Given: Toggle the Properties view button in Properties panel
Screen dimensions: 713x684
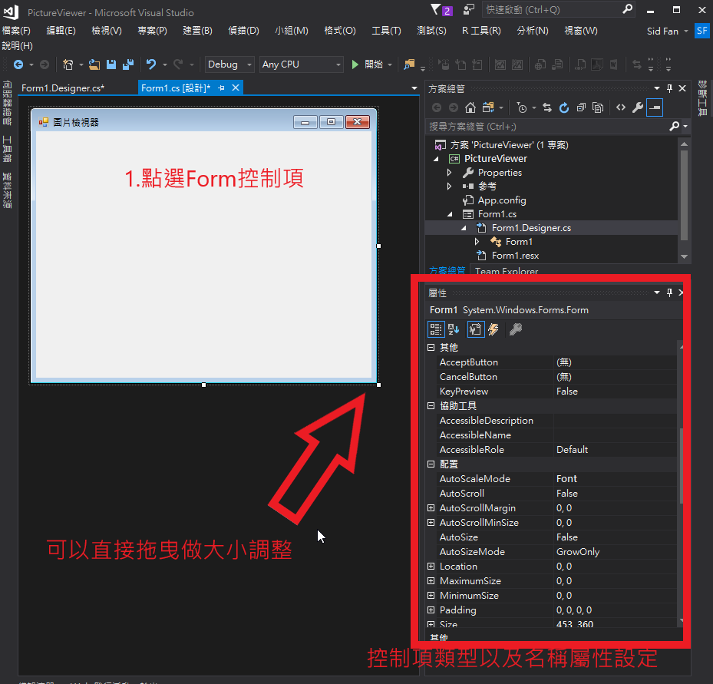Looking at the screenshot, I should (x=474, y=329).
